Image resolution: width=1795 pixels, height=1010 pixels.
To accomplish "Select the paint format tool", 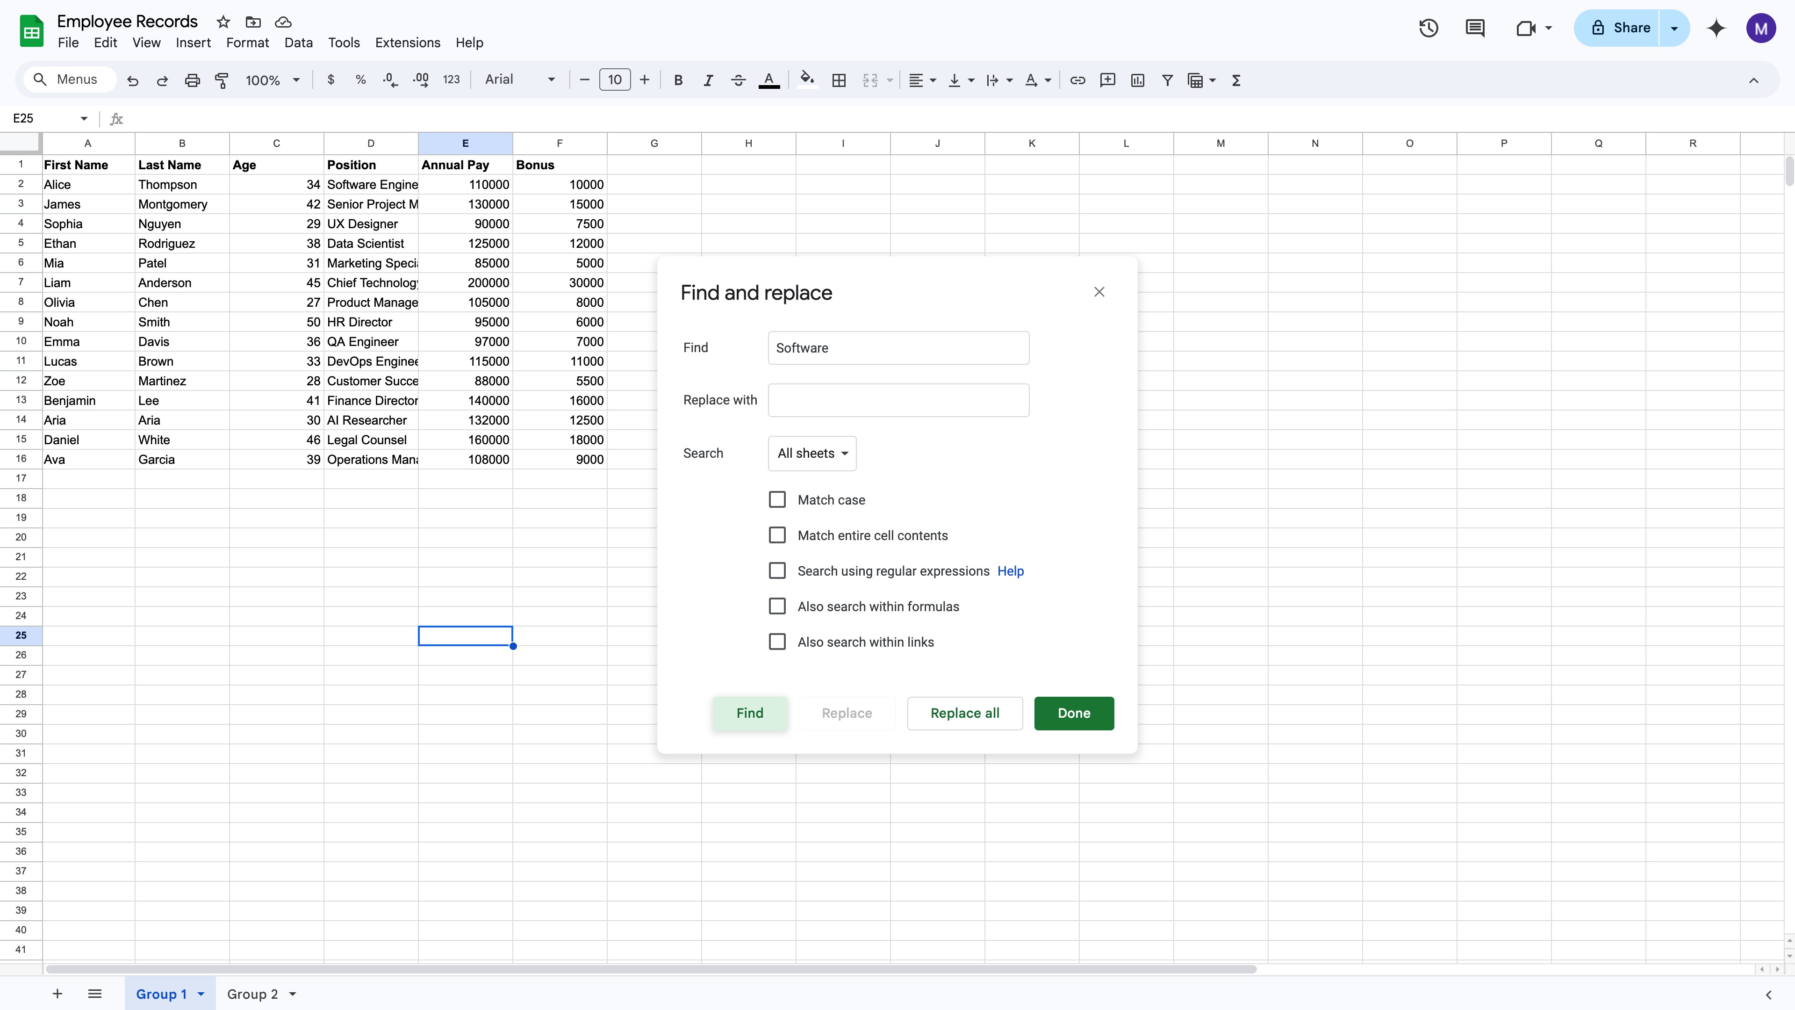I will pos(222,80).
